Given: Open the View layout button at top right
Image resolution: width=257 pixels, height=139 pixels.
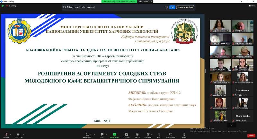Looking at the screenshot, I should point(252,6).
